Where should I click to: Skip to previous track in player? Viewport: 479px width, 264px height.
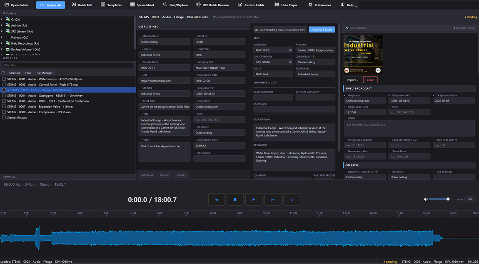(217, 199)
